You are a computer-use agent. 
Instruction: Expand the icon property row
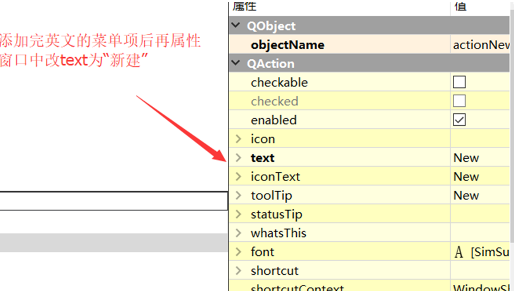point(239,139)
